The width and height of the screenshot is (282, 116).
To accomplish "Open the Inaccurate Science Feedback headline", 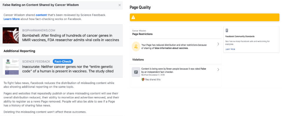I will pyautogui.click(x=68, y=69).
